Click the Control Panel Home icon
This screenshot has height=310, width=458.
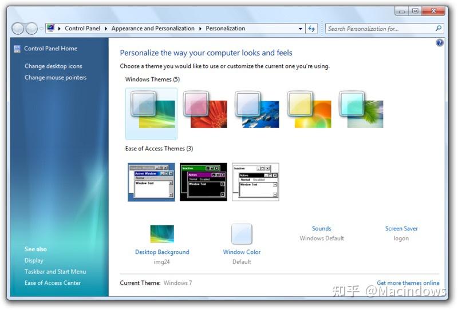17,49
